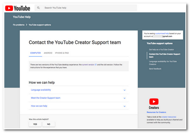Screen dimensions: 190x133
Task: Click the How we can help heading
Action: click(x=42, y=83)
